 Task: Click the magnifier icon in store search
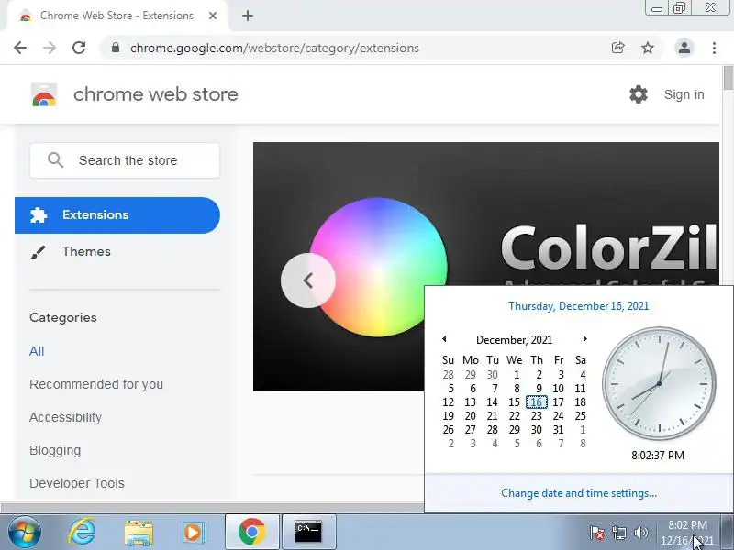coord(55,160)
